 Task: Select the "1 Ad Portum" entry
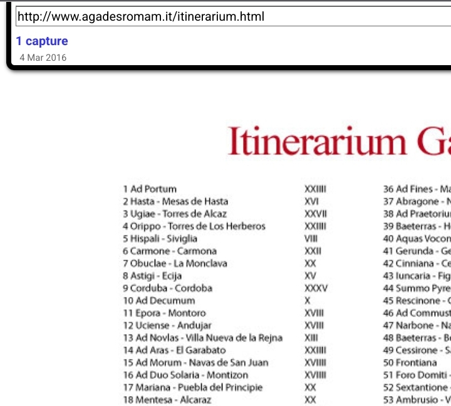click(150, 189)
